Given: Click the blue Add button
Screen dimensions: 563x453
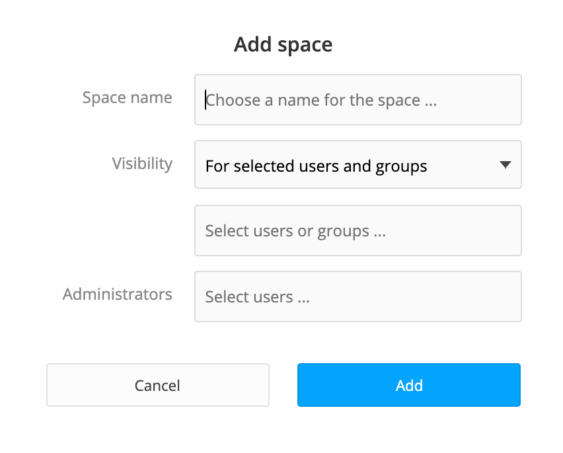Looking at the screenshot, I should (x=409, y=385).
